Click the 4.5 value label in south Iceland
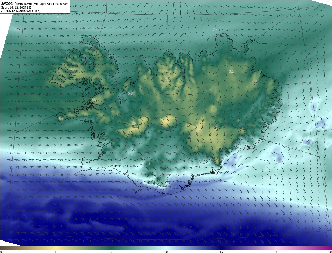The width and height of the screenshot is (332, 254). coord(148,164)
